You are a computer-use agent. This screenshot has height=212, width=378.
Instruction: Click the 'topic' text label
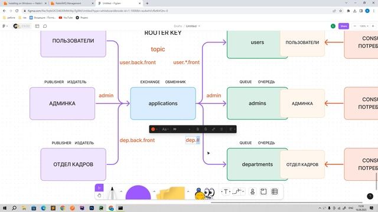(x=158, y=49)
